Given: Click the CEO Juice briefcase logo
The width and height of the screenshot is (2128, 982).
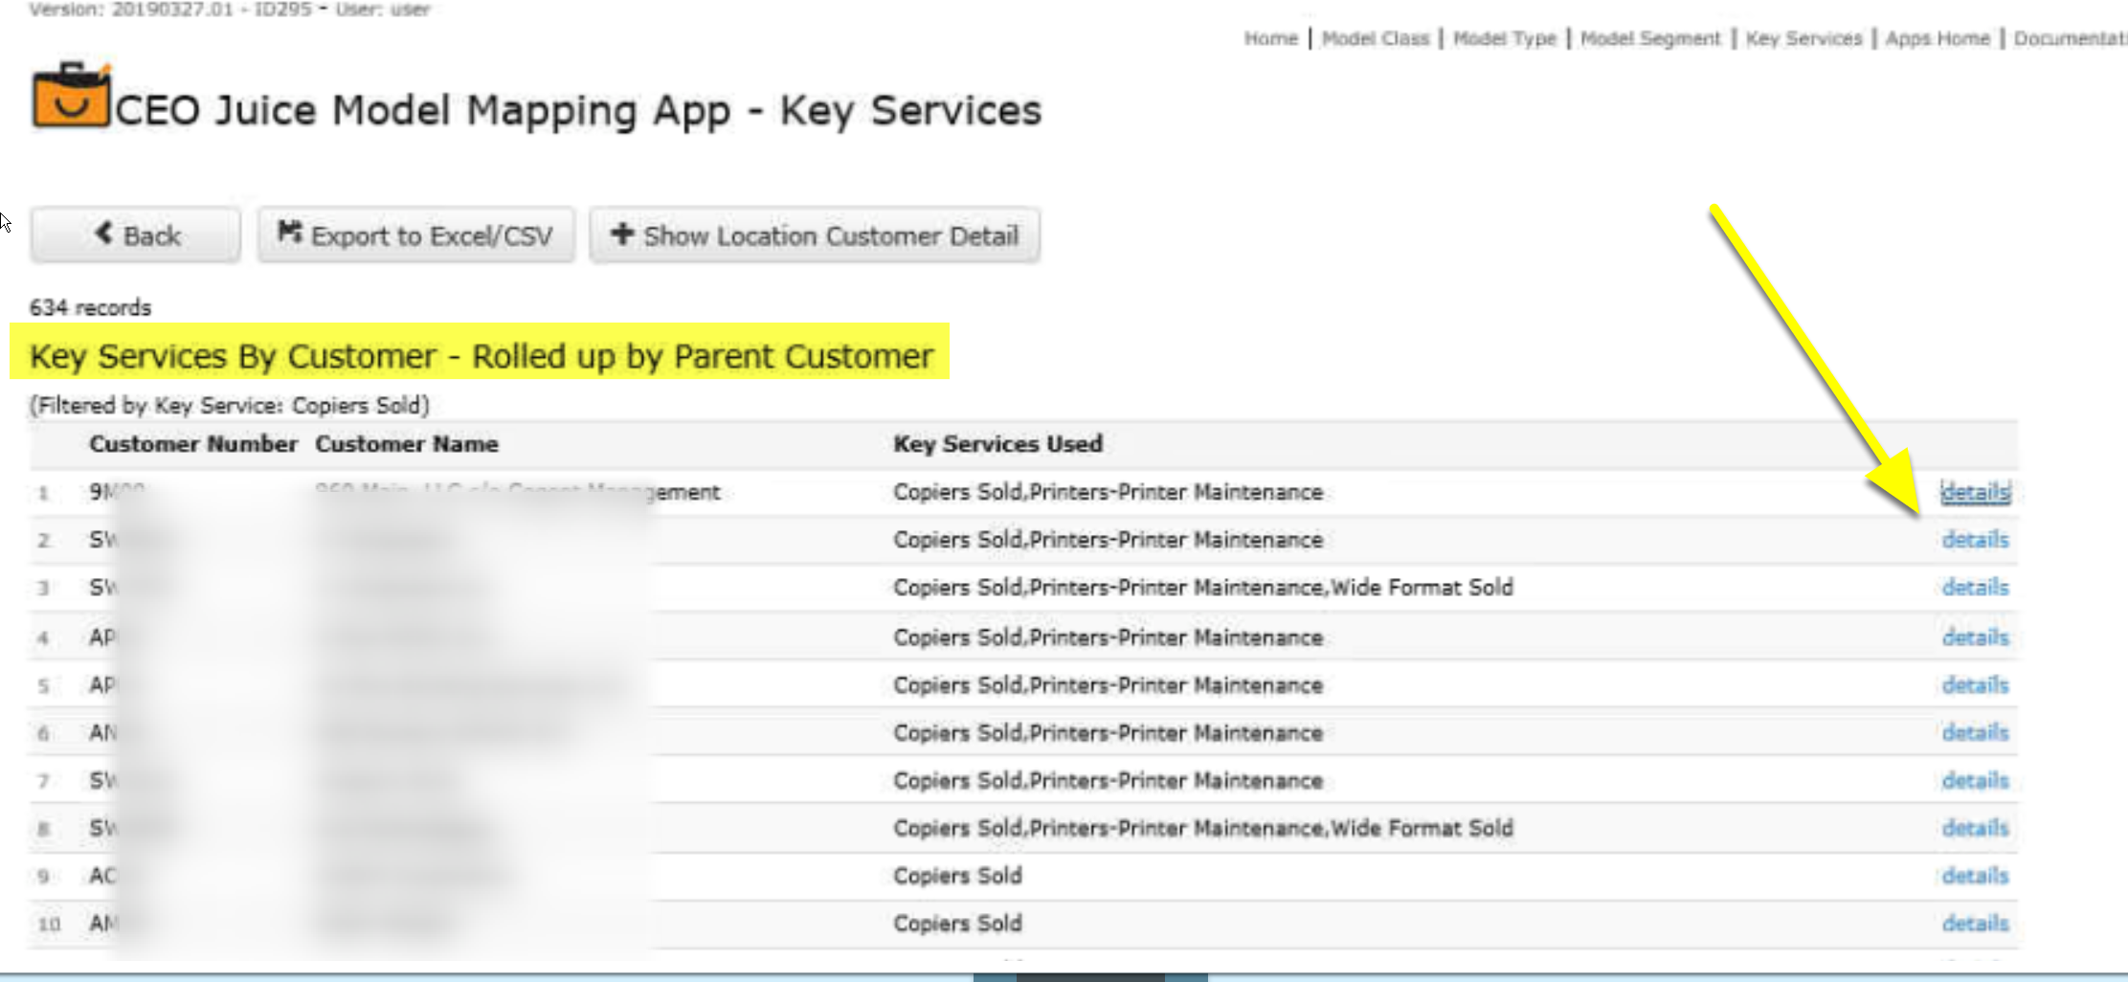Looking at the screenshot, I should (x=72, y=95).
